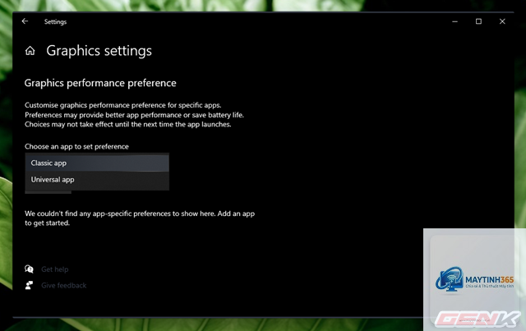The width and height of the screenshot is (526, 331).
Task: Click the 'We couldn't find any app-specific preferences' message
Action: pyautogui.click(x=140, y=218)
